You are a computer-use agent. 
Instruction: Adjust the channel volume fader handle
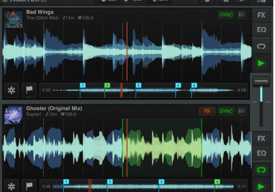261,81
